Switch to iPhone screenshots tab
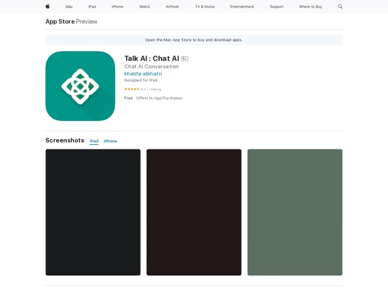The width and height of the screenshot is (388, 291). click(x=111, y=141)
